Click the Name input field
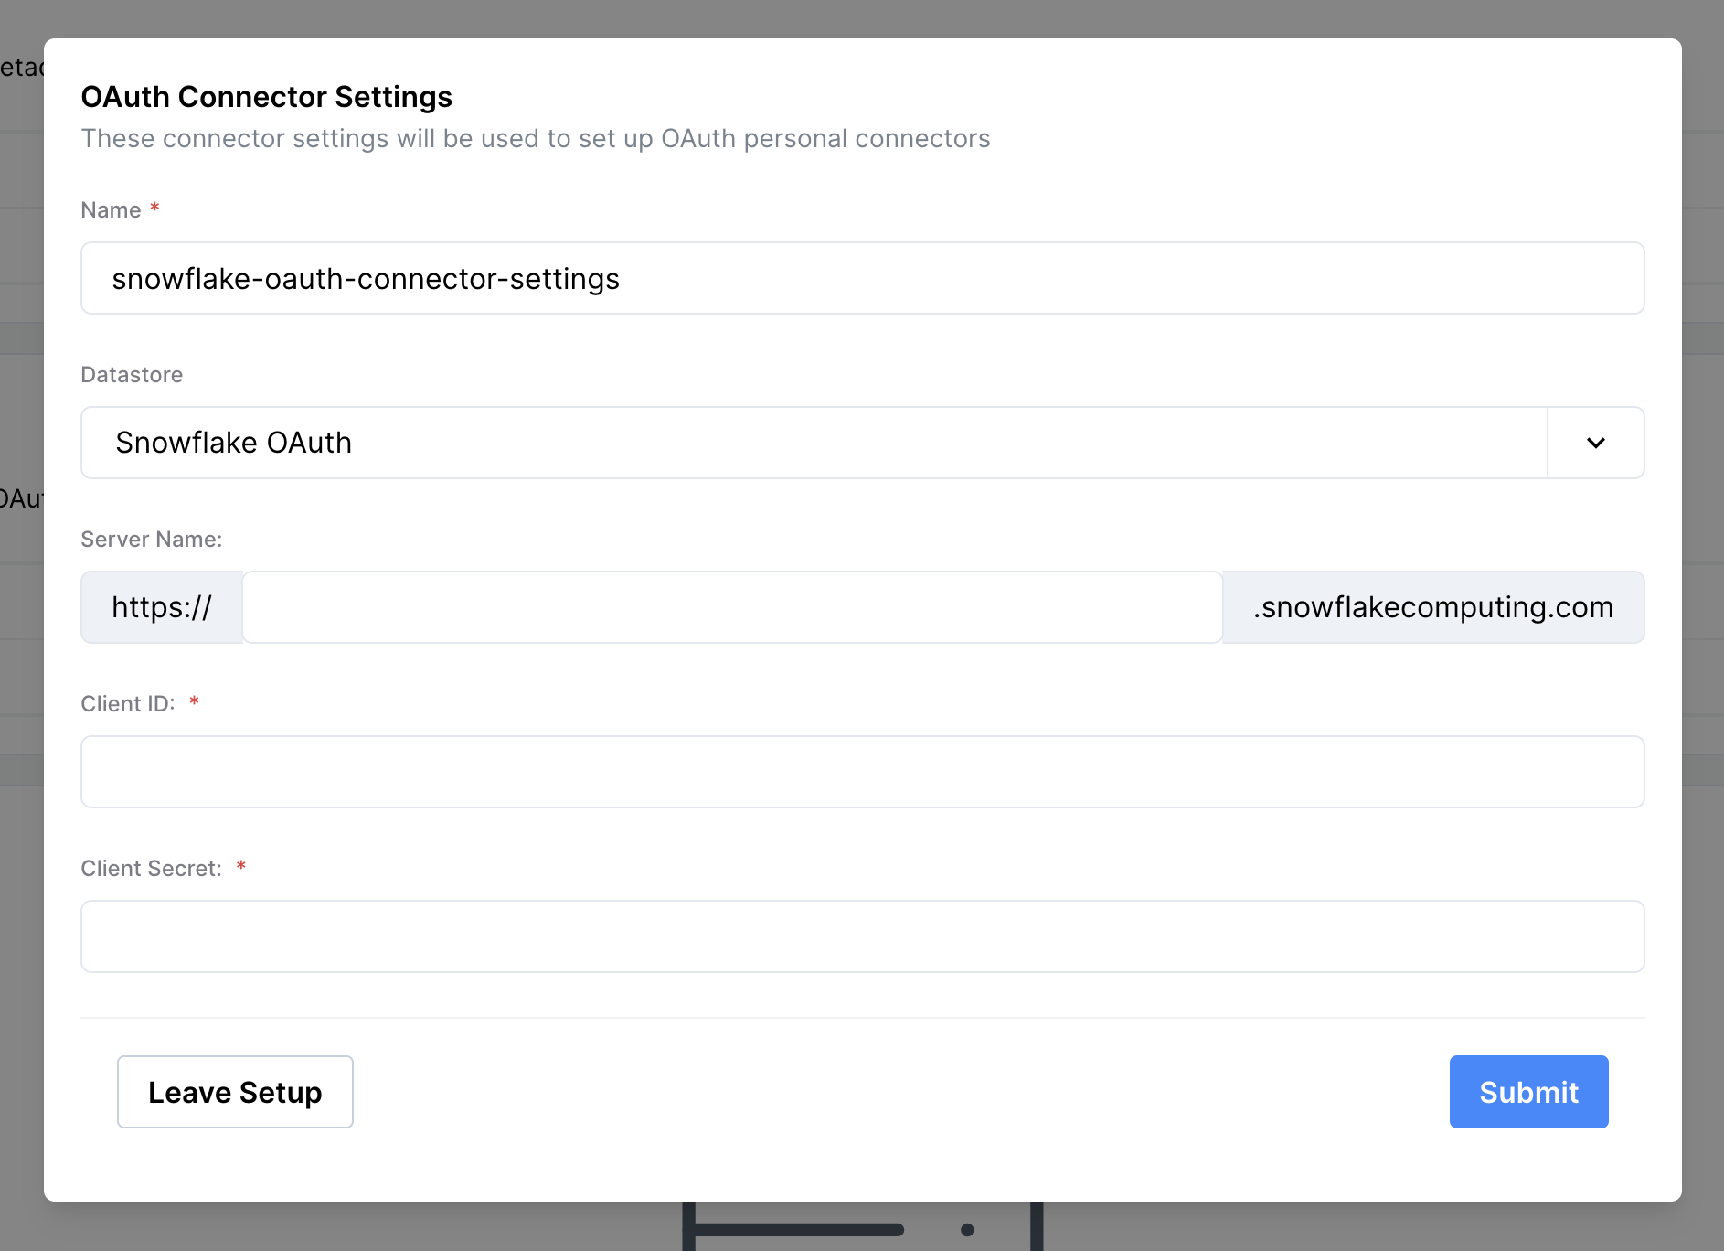This screenshot has width=1724, height=1251. (x=862, y=278)
